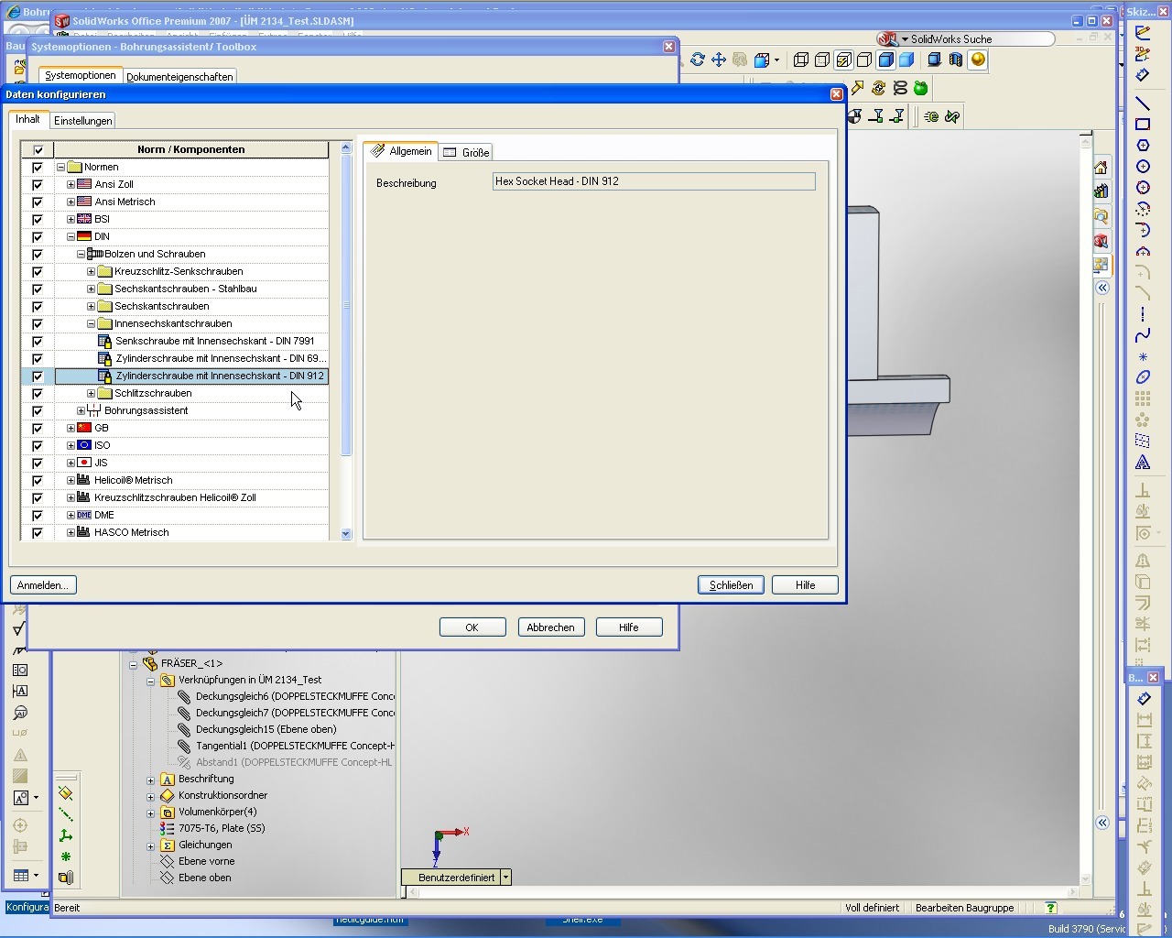Screen dimensions: 1172x938
Task: Select the sketch Text tool icon
Action: 1143,463
